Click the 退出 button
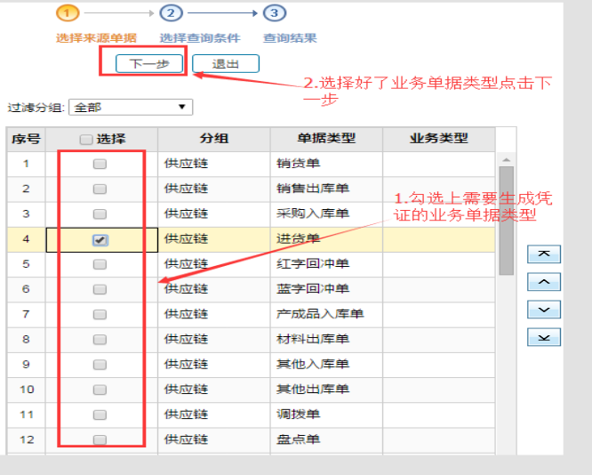 point(226,63)
